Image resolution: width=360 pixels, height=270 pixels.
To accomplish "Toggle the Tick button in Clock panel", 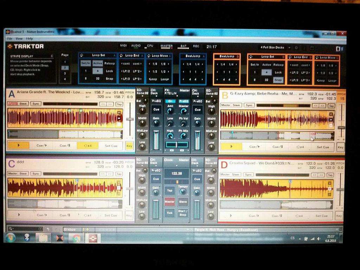I will click(170, 213).
